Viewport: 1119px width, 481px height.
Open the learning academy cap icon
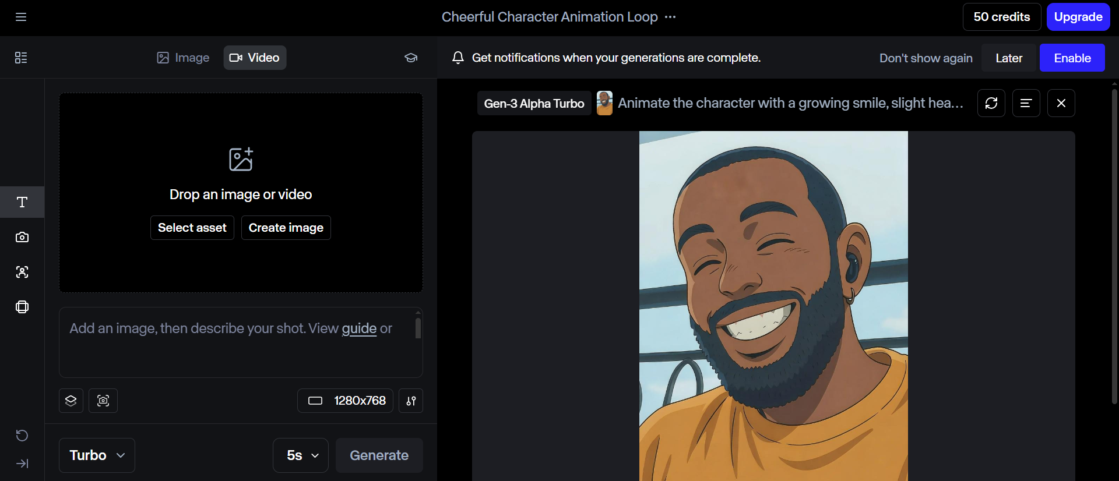tap(411, 58)
